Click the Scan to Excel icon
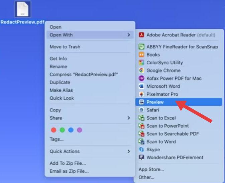The image size is (225, 183). click(141, 118)
